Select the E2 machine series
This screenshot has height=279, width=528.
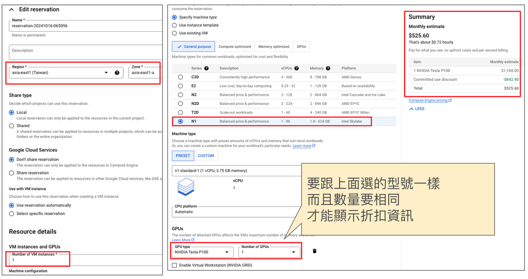(180, 85)
